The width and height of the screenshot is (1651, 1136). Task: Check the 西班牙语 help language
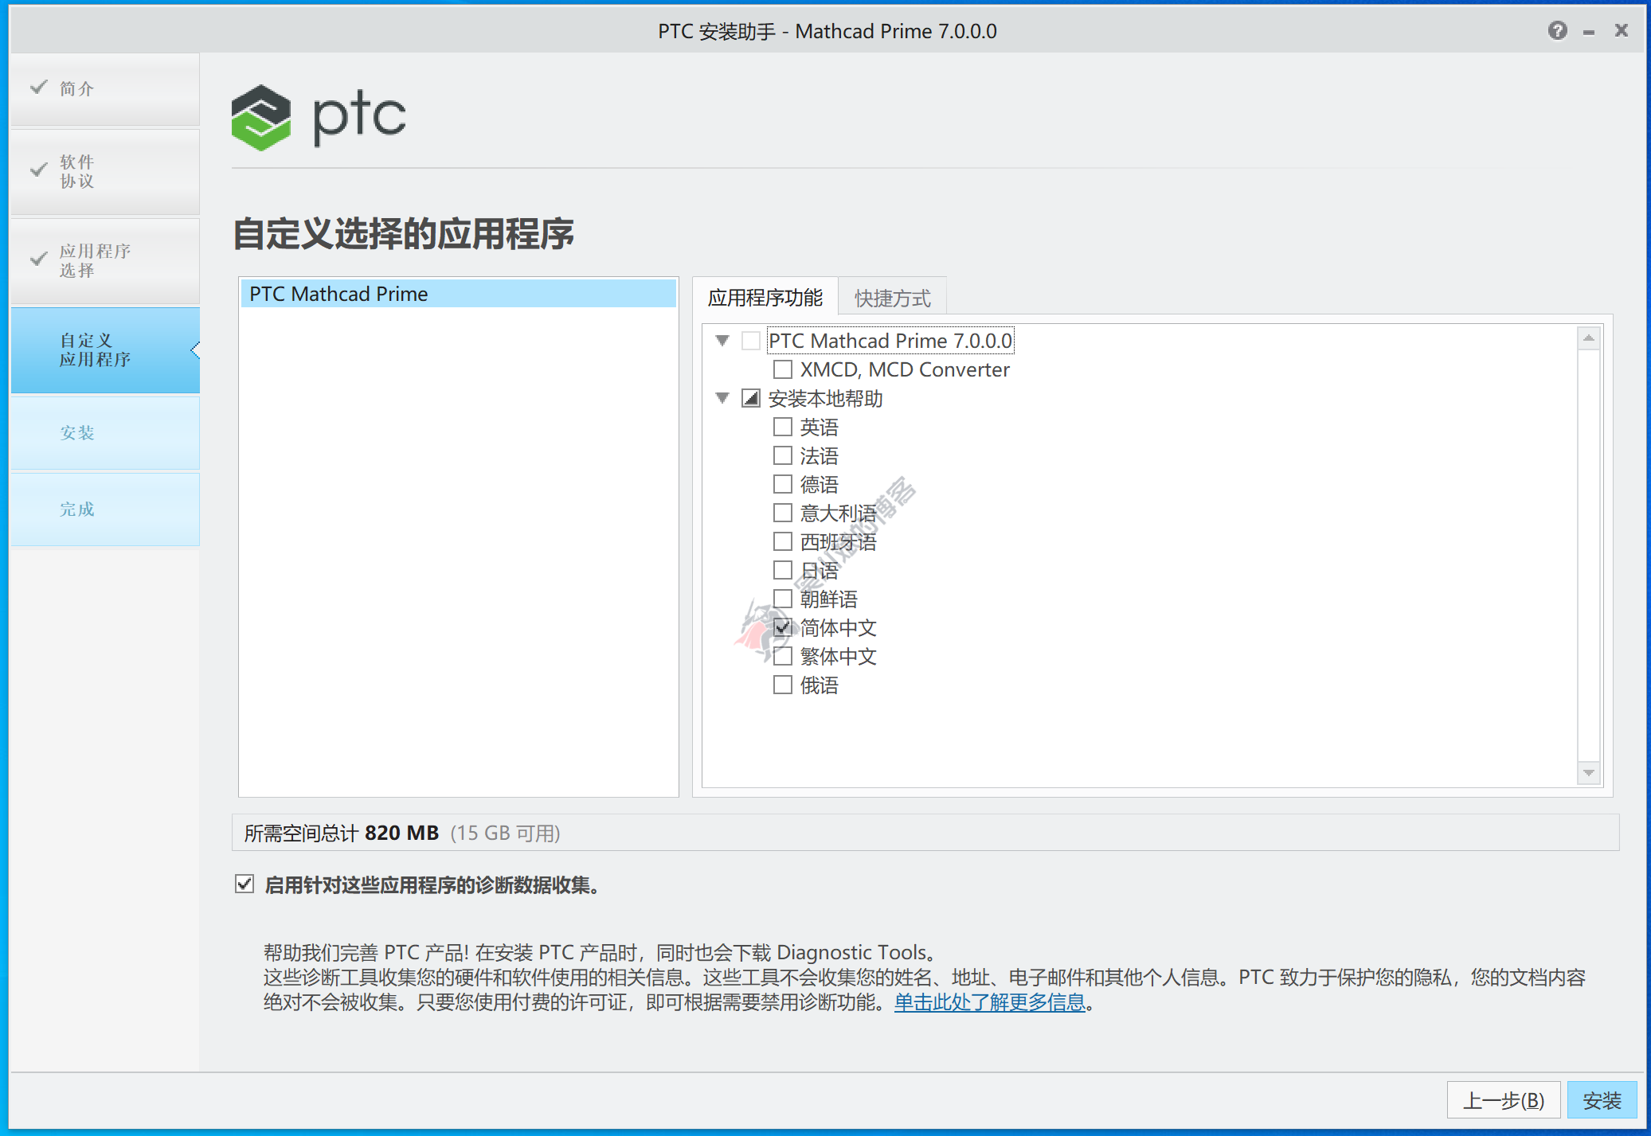[782, 541]
